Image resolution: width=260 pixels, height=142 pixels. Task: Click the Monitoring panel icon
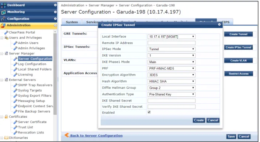(3, 12)
